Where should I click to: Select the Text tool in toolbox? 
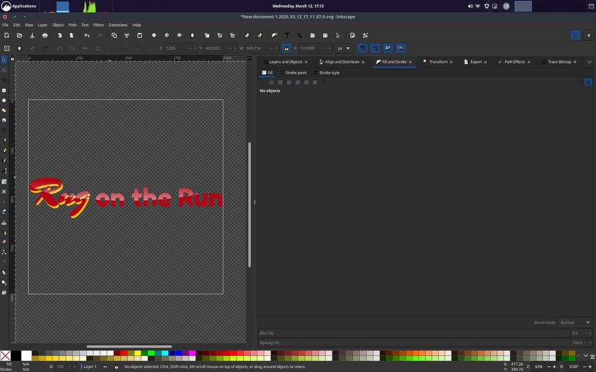point(4,171)
